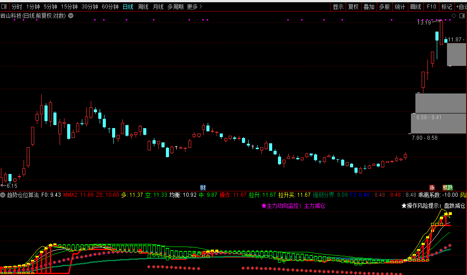The width and height of the screenshot is (467, 275).
Task: Open the 显示 display options
Action: 338,7
